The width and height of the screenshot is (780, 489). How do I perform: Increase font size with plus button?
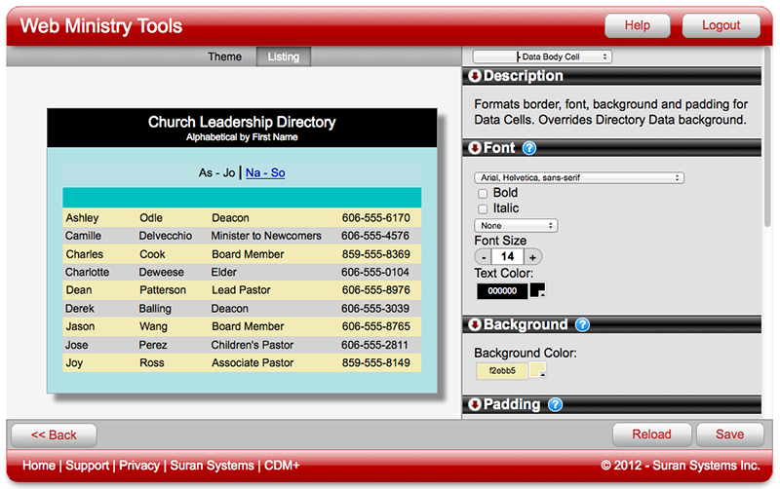pos(532,257)
